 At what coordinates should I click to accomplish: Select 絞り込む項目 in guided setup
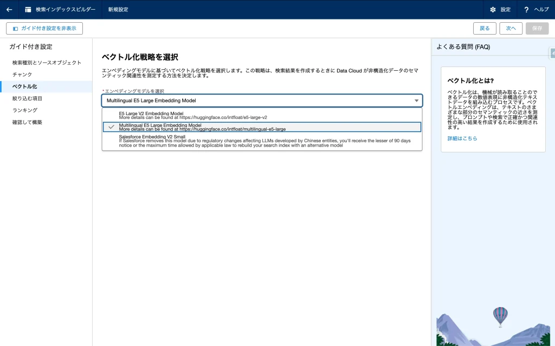point(27,98)
